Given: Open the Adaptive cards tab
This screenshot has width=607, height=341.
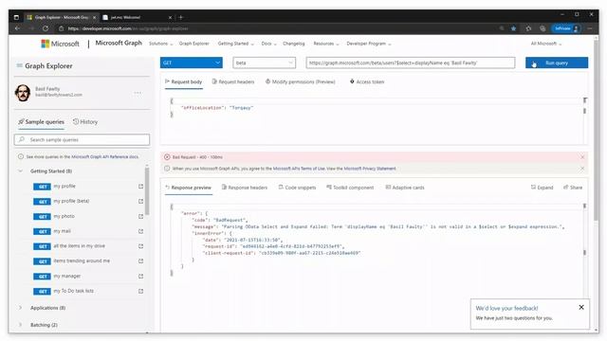Looking at the screenshot, I should 405,188.
